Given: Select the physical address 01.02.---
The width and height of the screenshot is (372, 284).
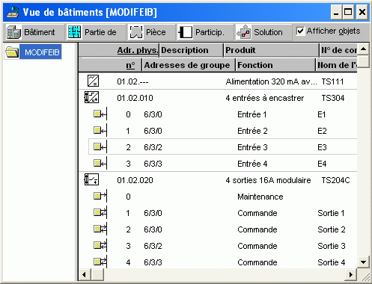Looking at the screenshot, I should point(132,81).
